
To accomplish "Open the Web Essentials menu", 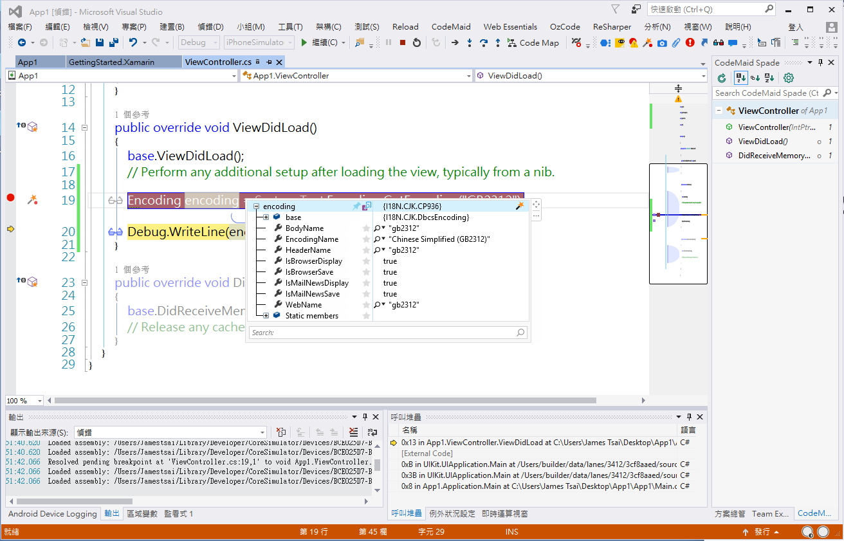I will pos(510,26).
